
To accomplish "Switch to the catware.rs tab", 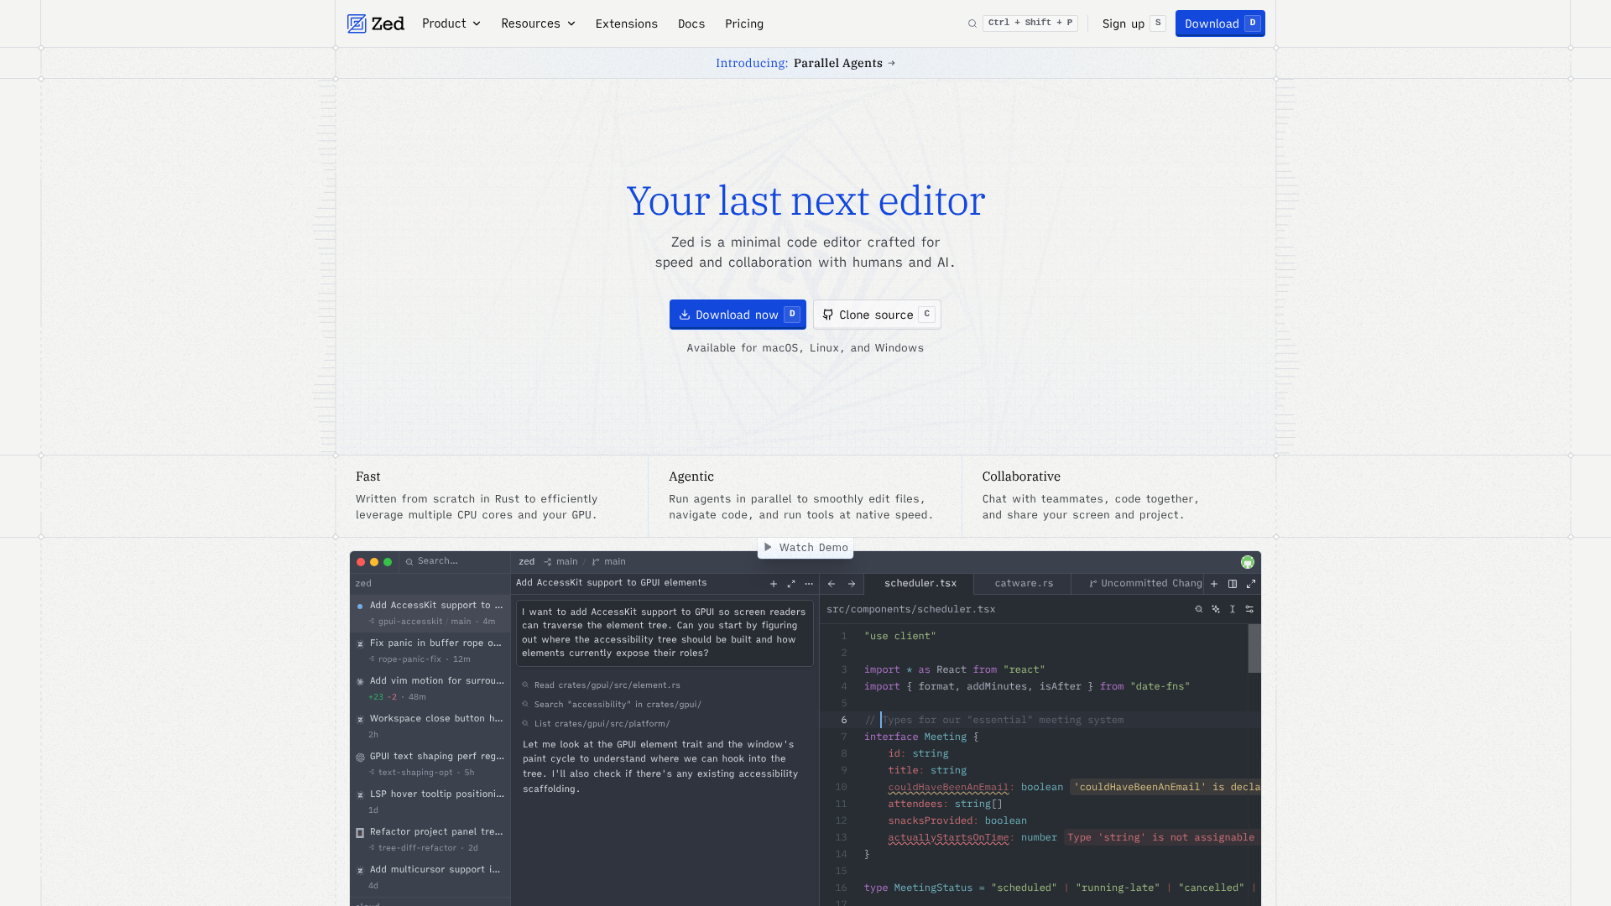I will pyautogui.click(x=1024, y=584).
